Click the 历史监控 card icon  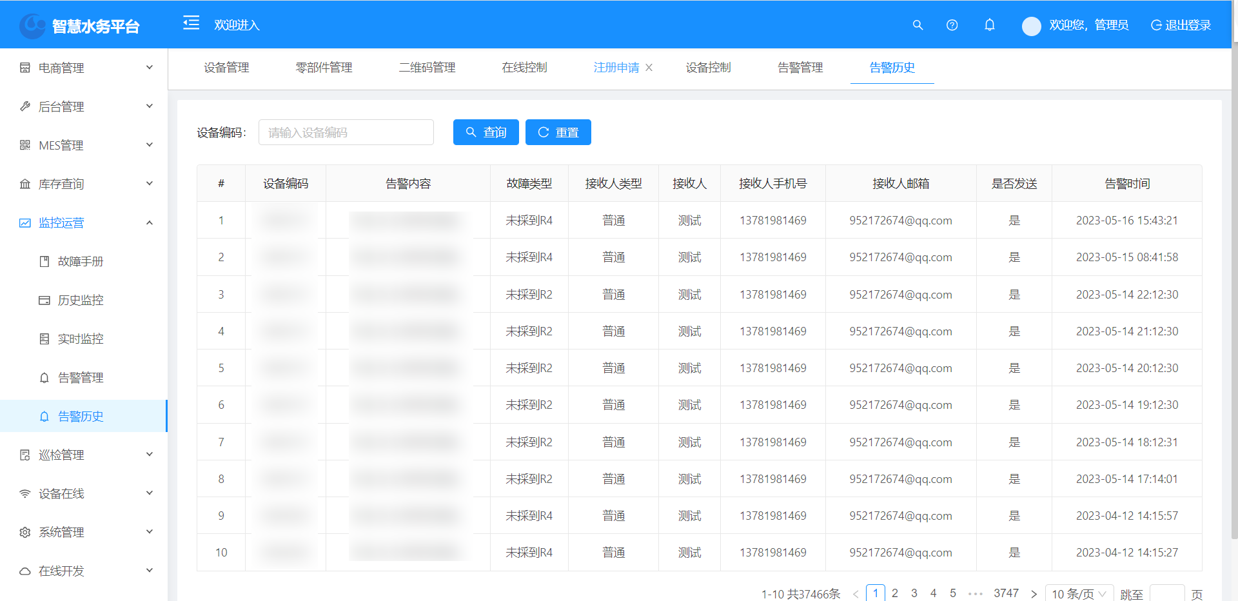pos(44,300)
